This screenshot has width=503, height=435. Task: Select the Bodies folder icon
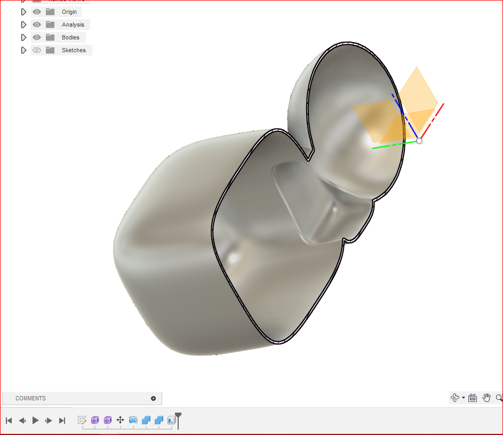(x=50, y=37)
